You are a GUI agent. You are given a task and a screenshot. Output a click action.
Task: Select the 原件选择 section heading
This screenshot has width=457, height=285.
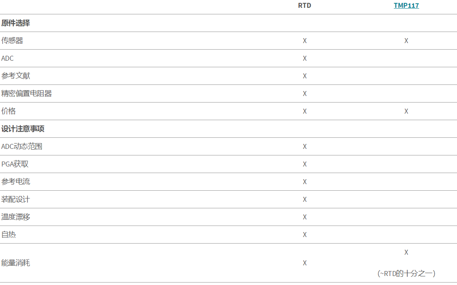point(16,23)
